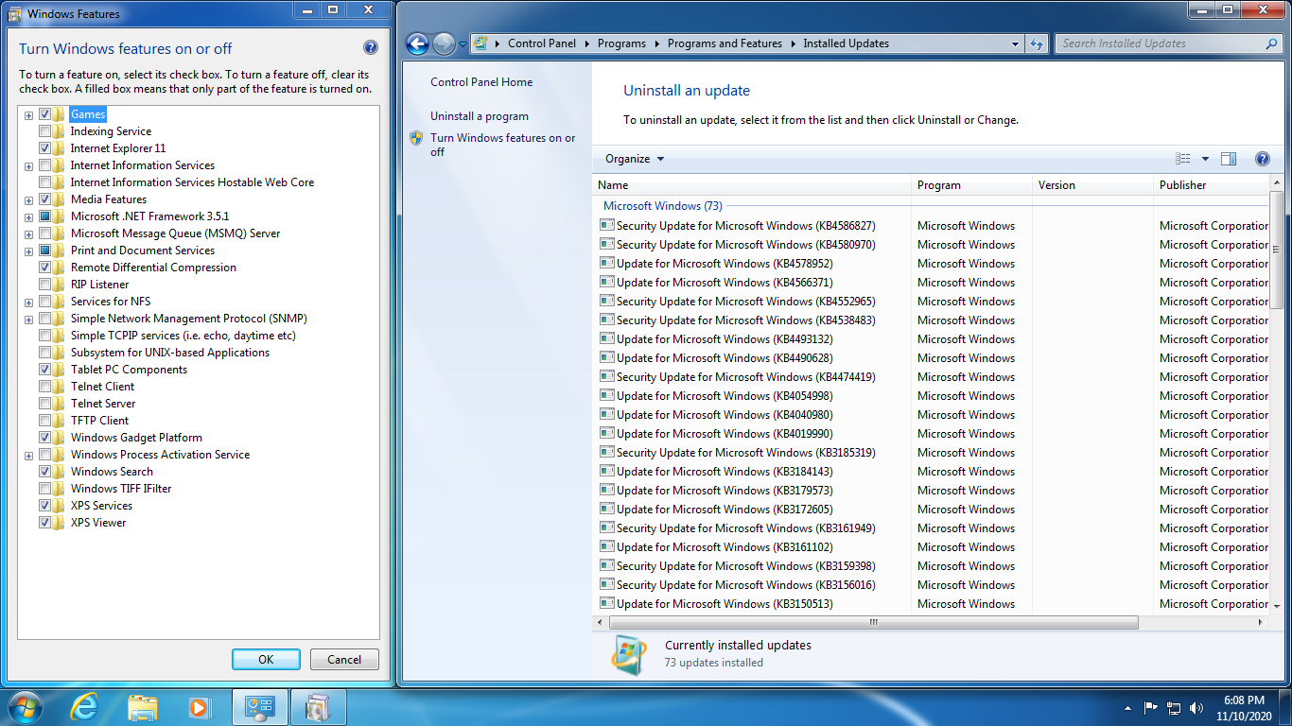Uncheck the Tablet PC Components checkbox
Viewport: 1292px width, 726px height.
44,370
